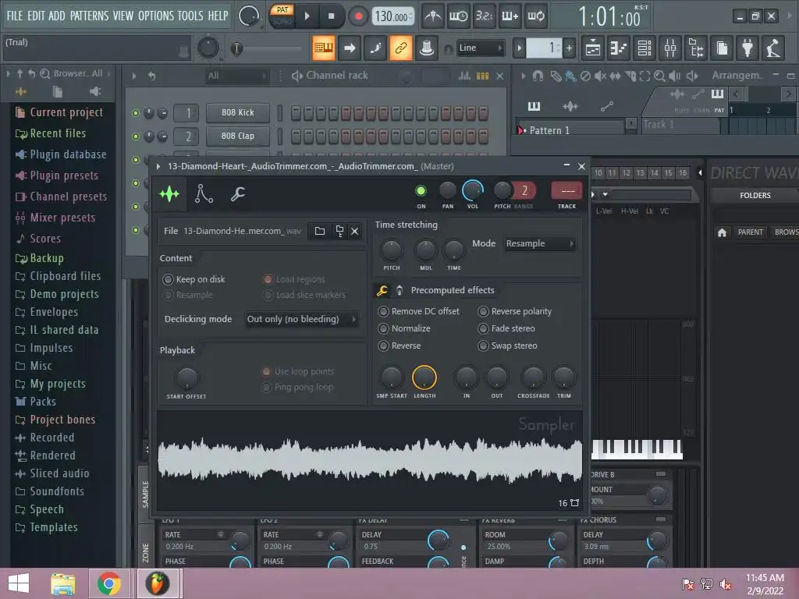Open the TOOLS menu
This screenshot has width=799, height=599.
[x=190, y=16]
